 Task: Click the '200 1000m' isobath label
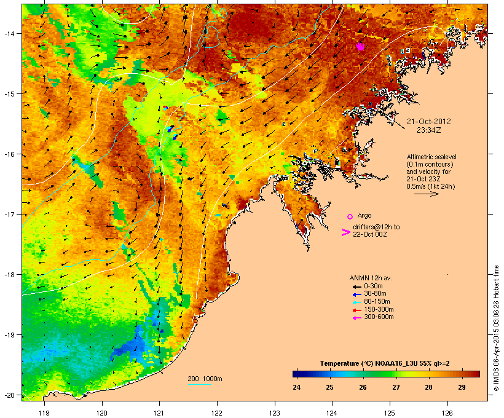[205, 379]
